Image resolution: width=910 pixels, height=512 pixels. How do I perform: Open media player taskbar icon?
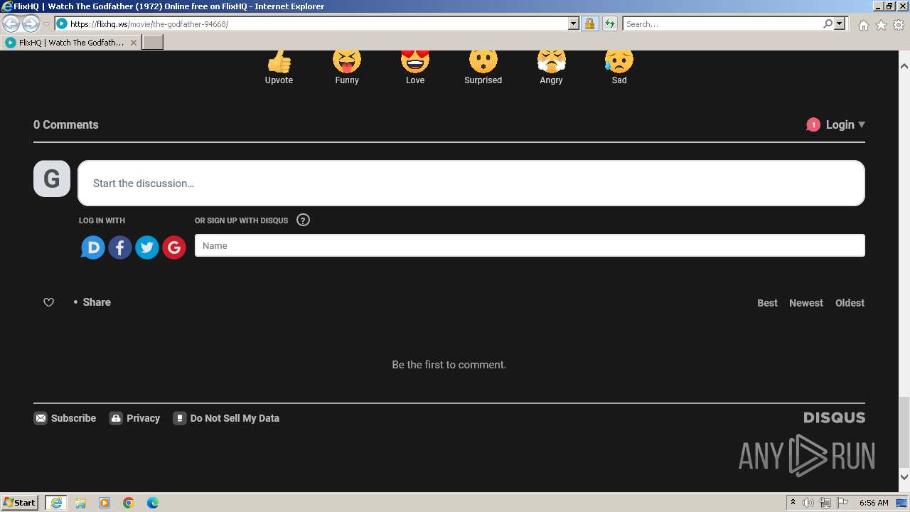105,503
